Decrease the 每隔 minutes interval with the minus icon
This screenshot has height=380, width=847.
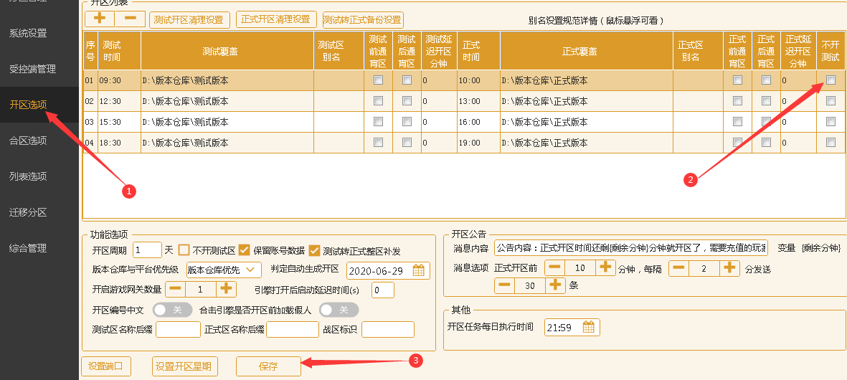[679, 267]
